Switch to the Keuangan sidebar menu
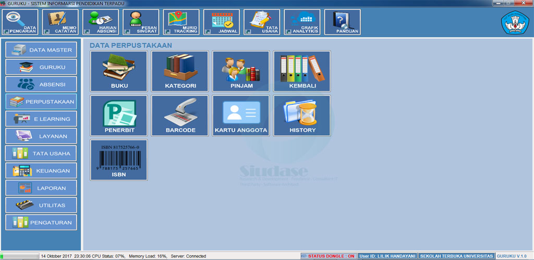This screenshot has width=534, height=260. click(x=41, y=171)
